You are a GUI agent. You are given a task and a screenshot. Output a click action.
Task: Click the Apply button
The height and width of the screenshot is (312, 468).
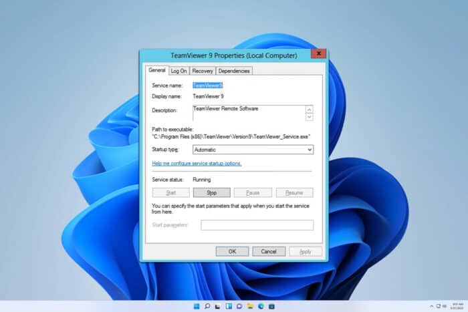pyautogui.click(x=306, y=252)
